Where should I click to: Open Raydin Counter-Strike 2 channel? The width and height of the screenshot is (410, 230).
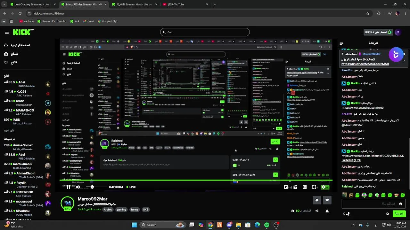click(27, 185)
